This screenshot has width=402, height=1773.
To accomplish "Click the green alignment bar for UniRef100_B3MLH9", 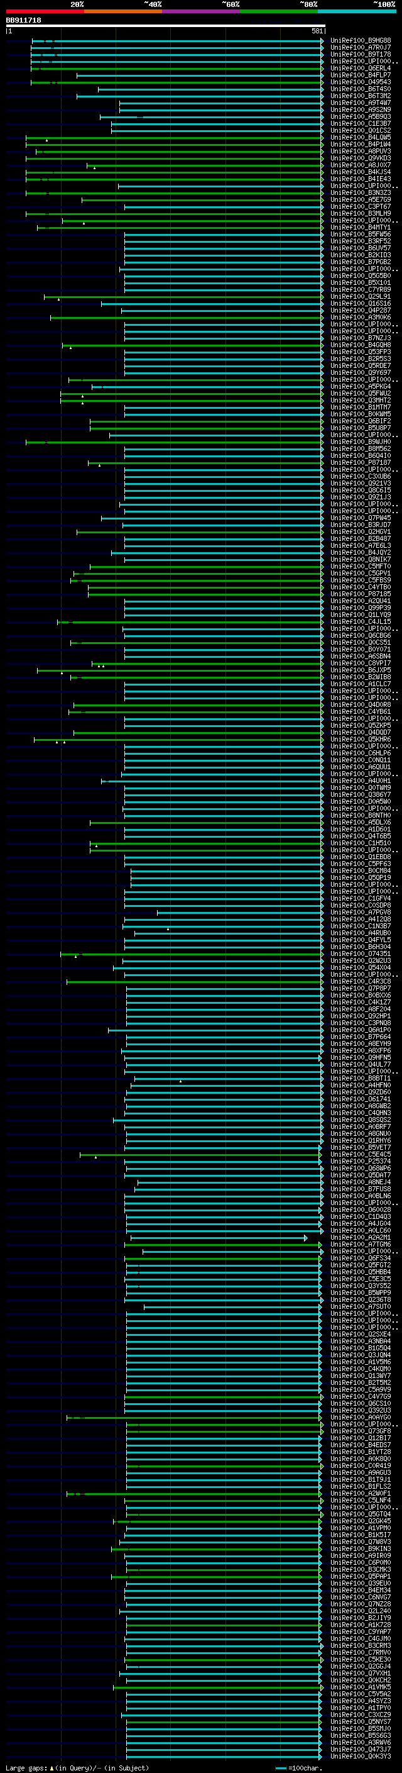I will pyautogui.click(x=175, y=213).
